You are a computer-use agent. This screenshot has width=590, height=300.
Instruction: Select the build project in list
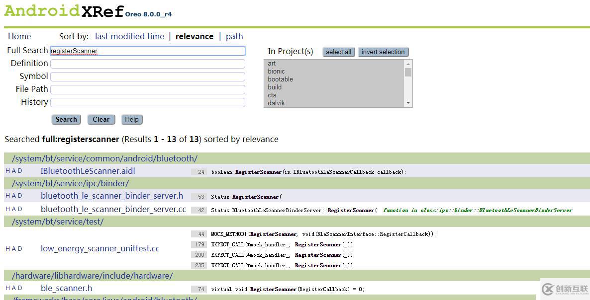(275, 87)
